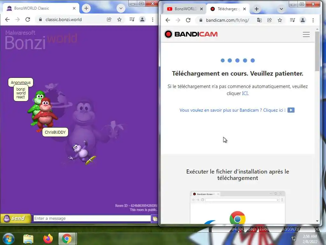Click the ICI download link
Screen dimensions: 326x245
pyautogui.click(x=245, y=93)
